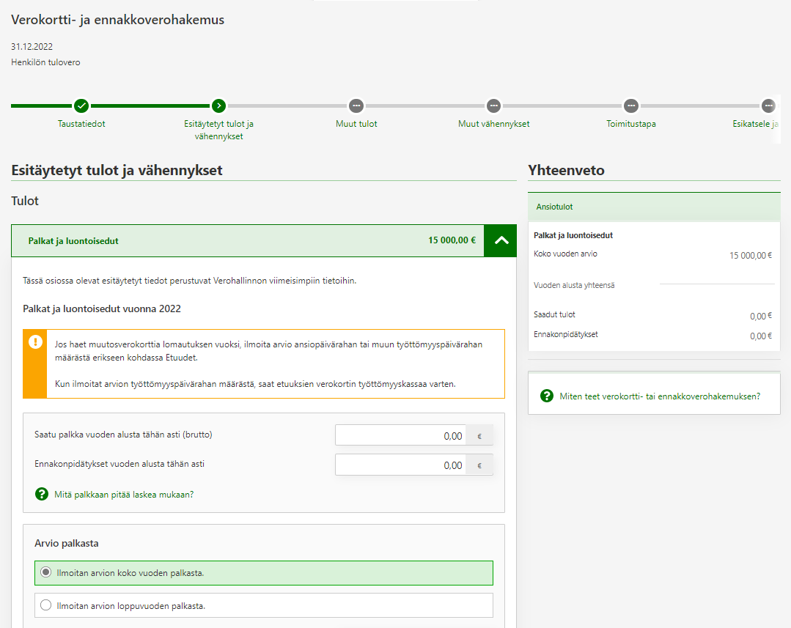791x628 pixels.
Task: Click the current step arrow icon
Action: point(218,106)
